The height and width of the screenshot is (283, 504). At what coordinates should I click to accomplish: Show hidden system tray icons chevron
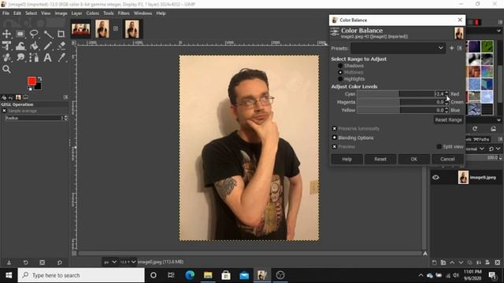[x=421, y=275]
